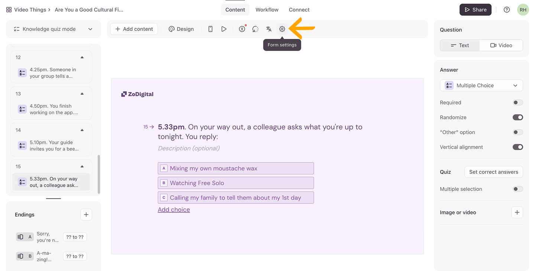Add image or video with plus icon
This screenshot has height=271, width=535.
coord(517,212)
